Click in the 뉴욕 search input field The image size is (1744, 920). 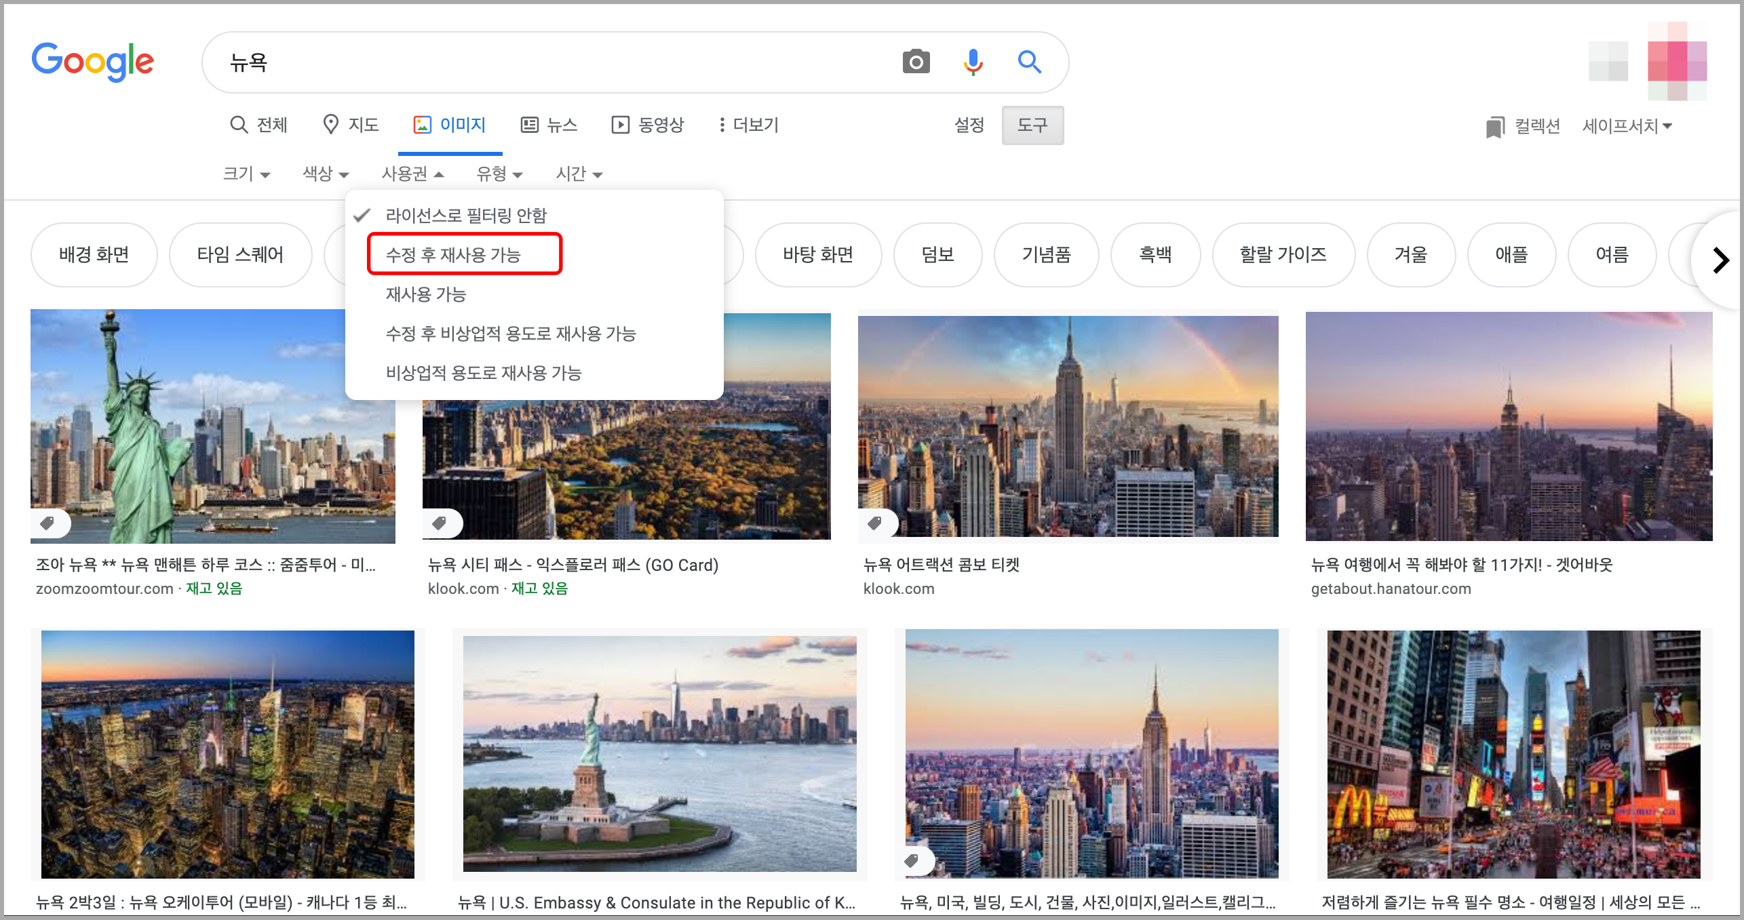543,62
